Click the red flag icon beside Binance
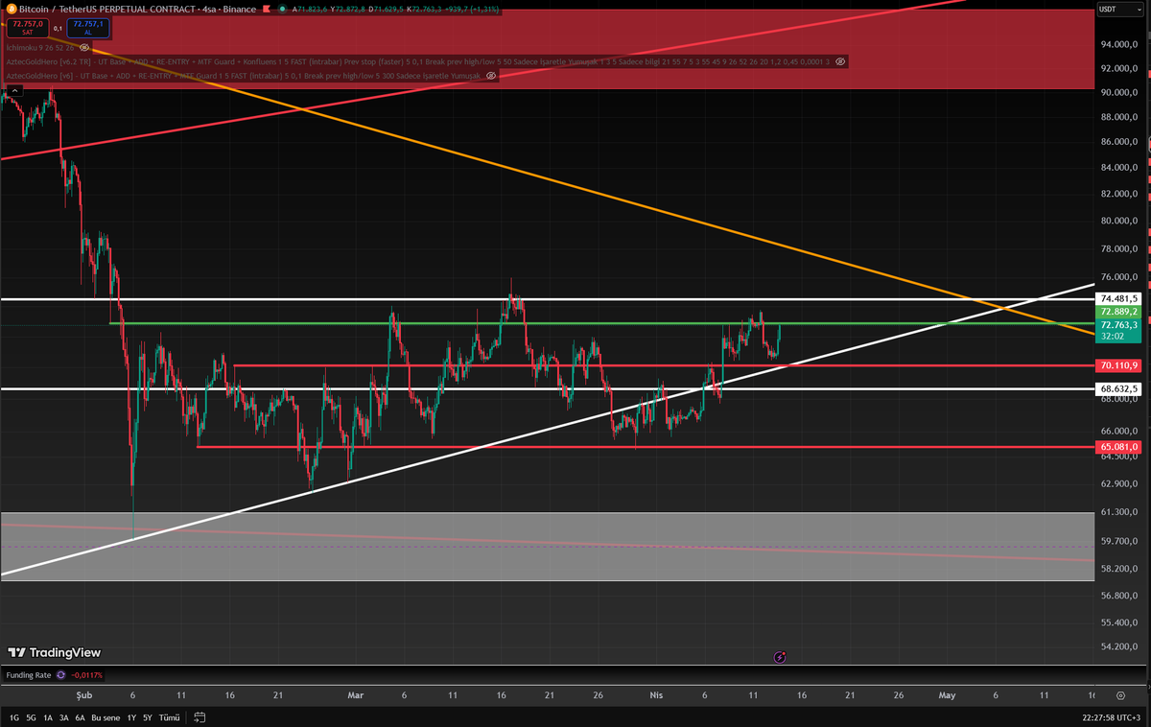Image resolution: width=1151 pixels, height=727 pixels. click(267, 9)
